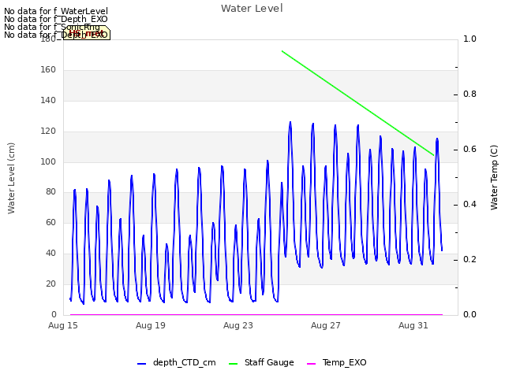Click the 40 left-axis tick label
The height and width of the screenshot is (378, 505).
click(x=50, y=253)
